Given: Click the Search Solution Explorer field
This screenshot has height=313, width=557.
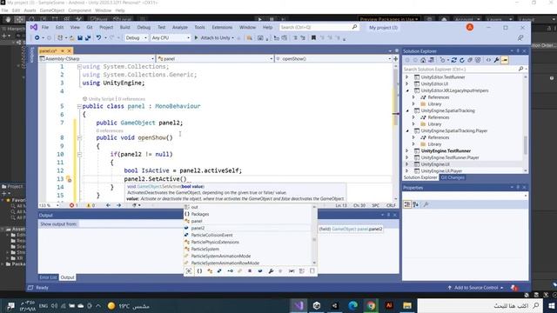Looking at the screenshot, I should click(x=464, y=69).
